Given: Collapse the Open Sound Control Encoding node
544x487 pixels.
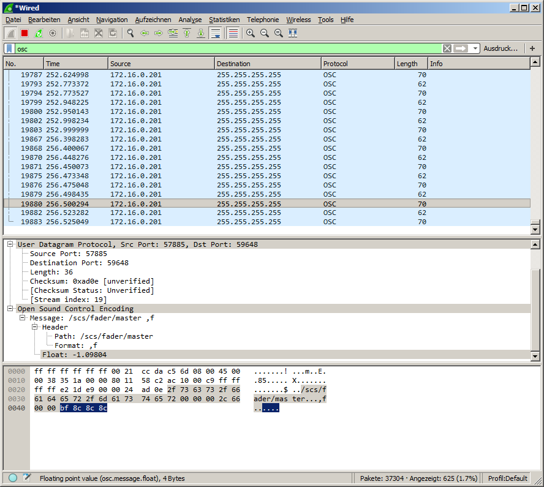Looking at the screenshot, I should [10, 309].
